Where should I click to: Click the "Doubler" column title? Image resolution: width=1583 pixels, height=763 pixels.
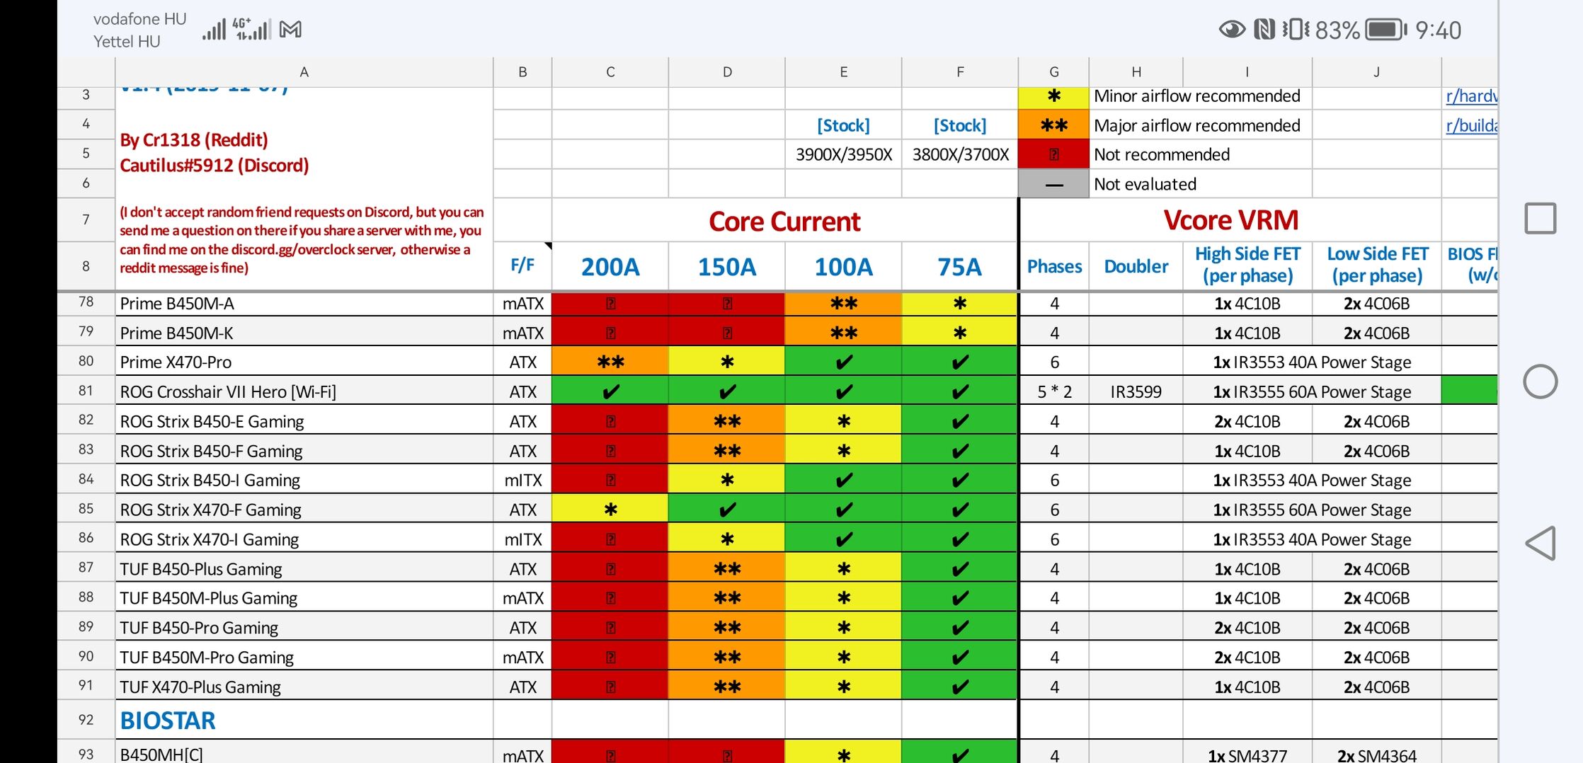click(x=1136, y=267)
